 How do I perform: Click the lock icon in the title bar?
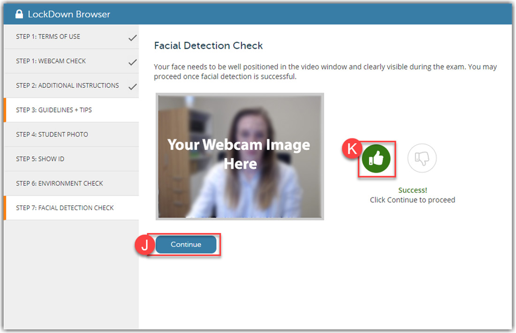pos(19,14)
